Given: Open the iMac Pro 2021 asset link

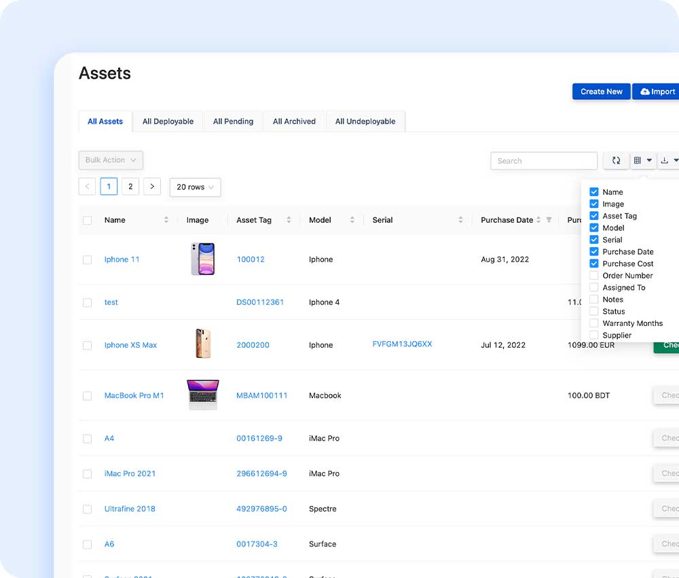Looking at the screenshot, I should pyautogui.click(x=130, y=473).
